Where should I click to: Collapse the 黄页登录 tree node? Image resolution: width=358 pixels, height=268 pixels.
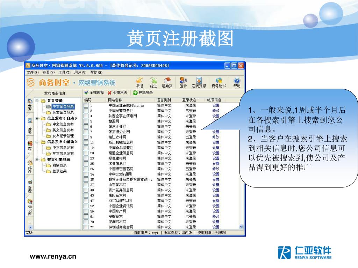37,100
